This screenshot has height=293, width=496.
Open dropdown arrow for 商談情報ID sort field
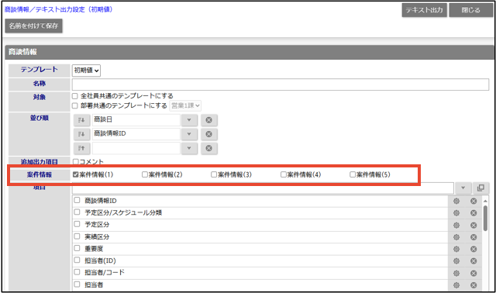point(189,134)
